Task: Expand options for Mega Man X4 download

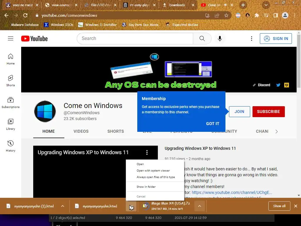Action: click(200, 206)
